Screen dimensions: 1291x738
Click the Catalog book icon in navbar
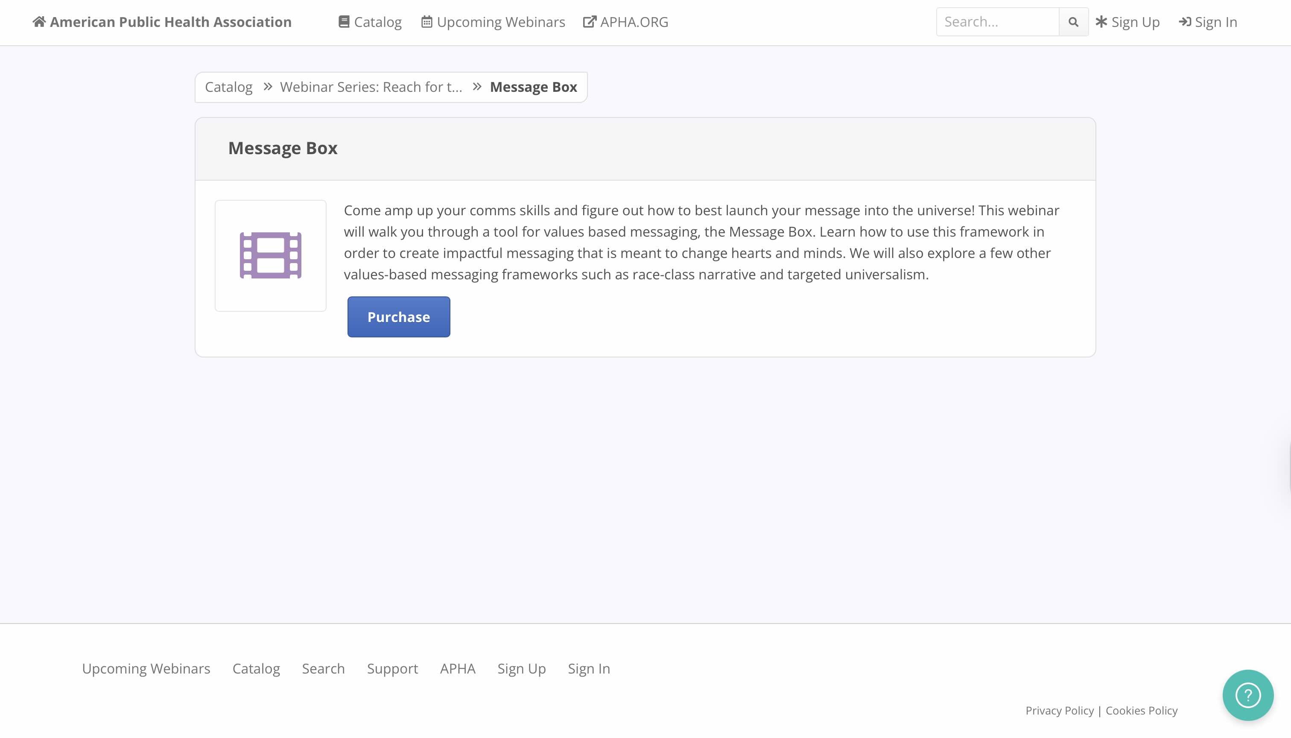344,22
